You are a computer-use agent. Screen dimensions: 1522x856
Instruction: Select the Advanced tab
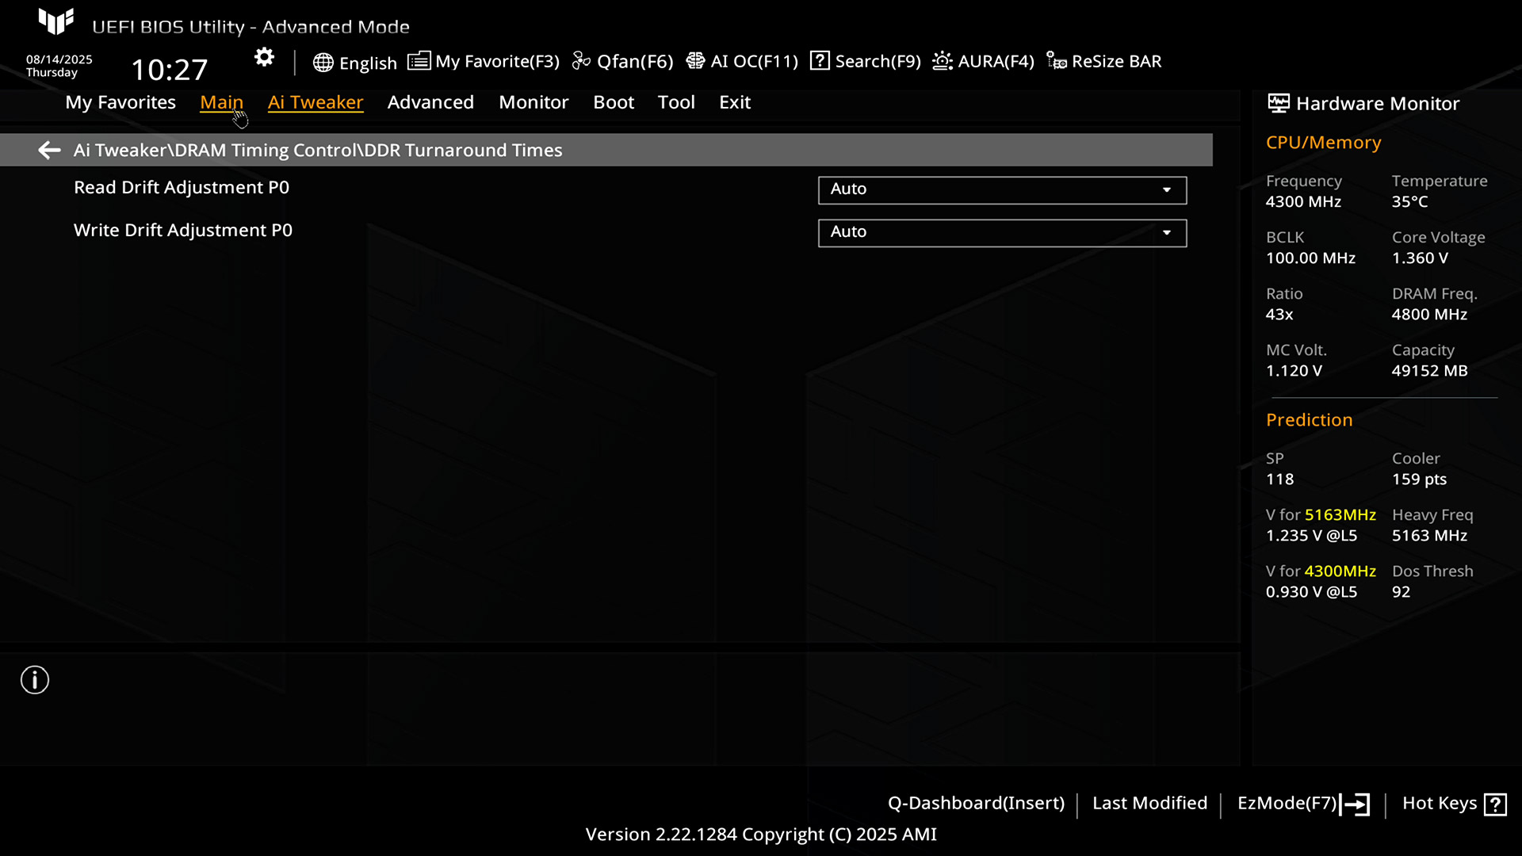pyautogui.click(x=430, y=102)
